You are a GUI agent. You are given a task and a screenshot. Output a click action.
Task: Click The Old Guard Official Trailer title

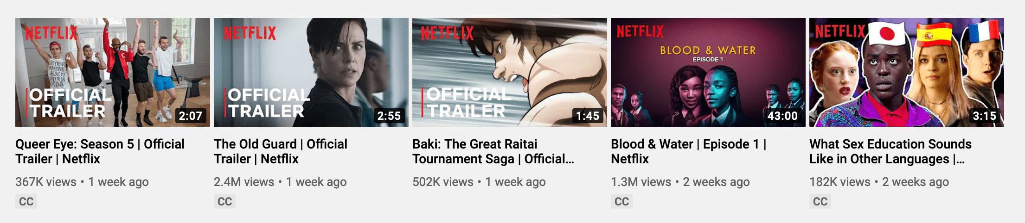pyautogui.click(x=281, y=151)
